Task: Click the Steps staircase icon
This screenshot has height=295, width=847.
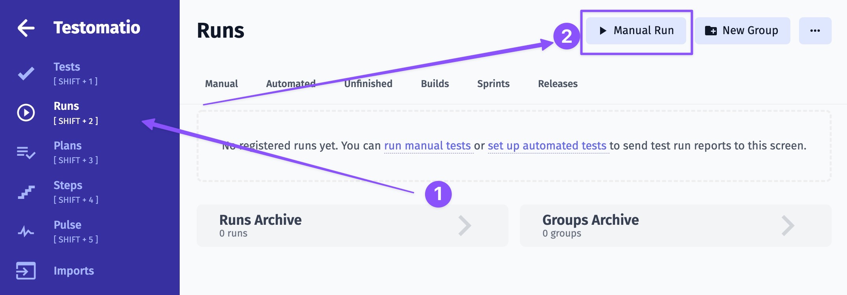Action: coord(26,192)
